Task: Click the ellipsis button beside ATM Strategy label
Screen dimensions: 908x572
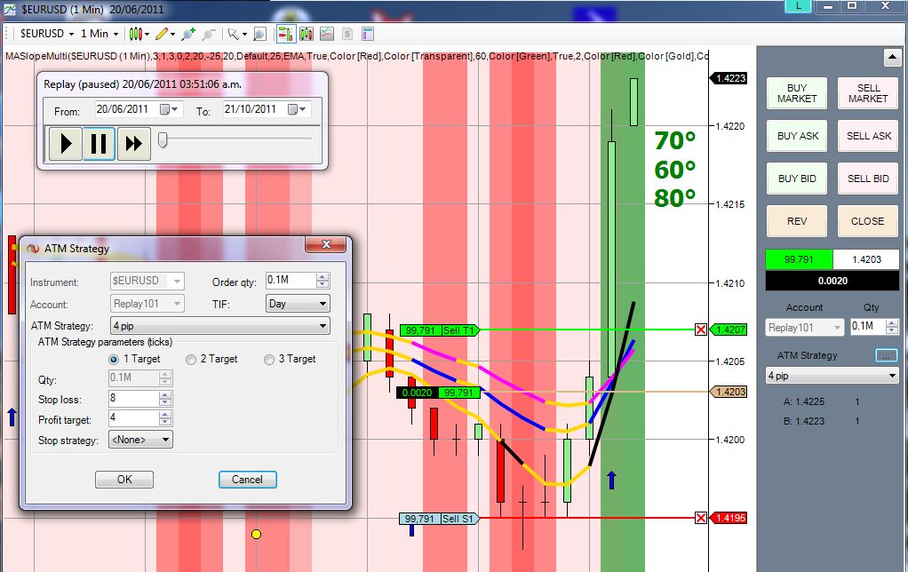Action: 886,355
